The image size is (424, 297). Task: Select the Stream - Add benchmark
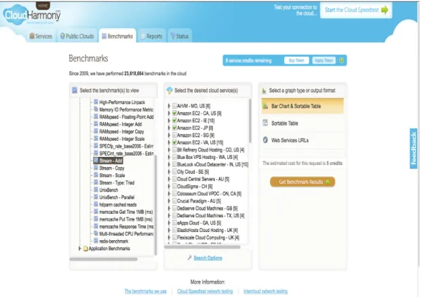click(x=108, y=161)
